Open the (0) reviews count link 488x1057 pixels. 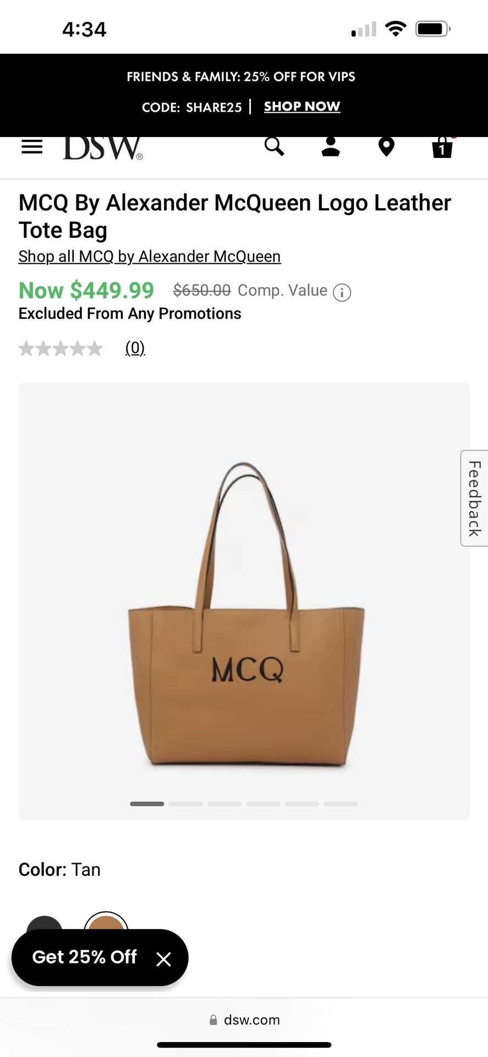pyautogui.click(x=135, y=348)
